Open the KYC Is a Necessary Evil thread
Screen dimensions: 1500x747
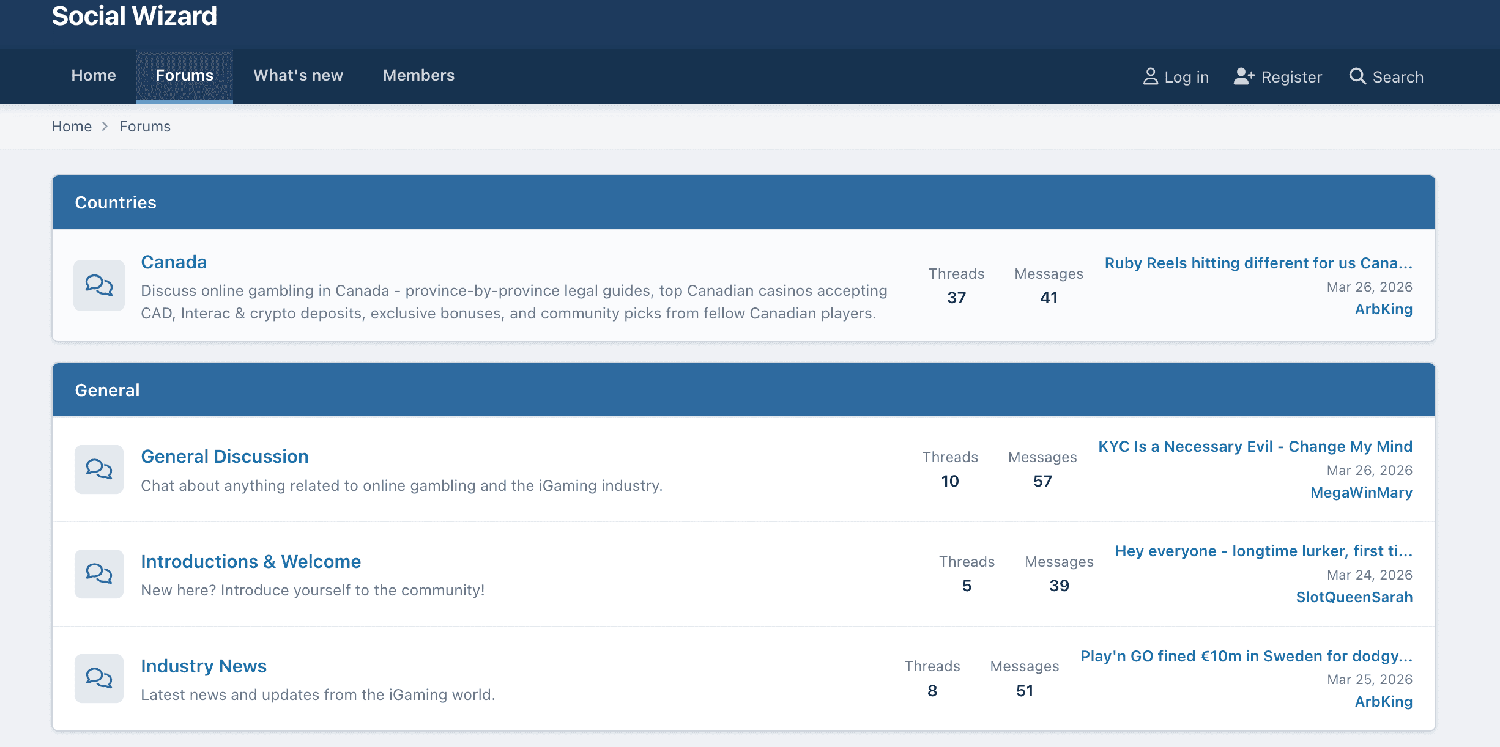click(x=1255, y=447)
